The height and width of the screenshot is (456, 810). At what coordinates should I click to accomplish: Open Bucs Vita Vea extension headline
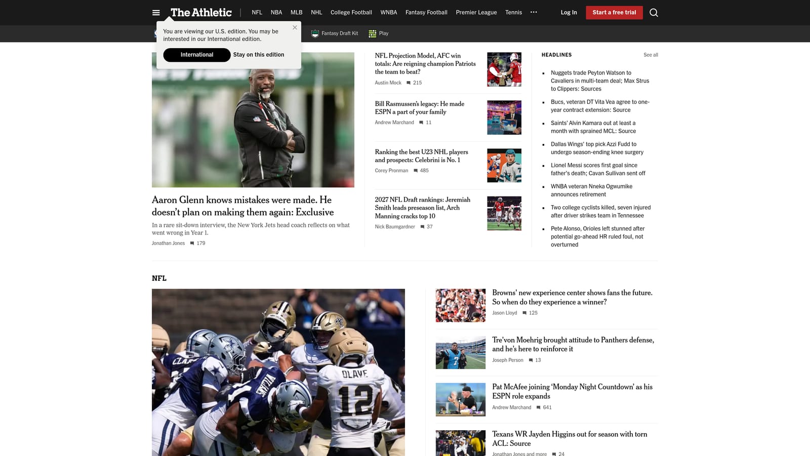tap(600, 106)
